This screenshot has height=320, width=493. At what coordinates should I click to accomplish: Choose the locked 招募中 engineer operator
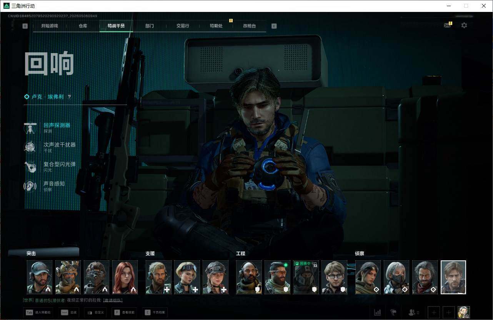coord(306,277)
